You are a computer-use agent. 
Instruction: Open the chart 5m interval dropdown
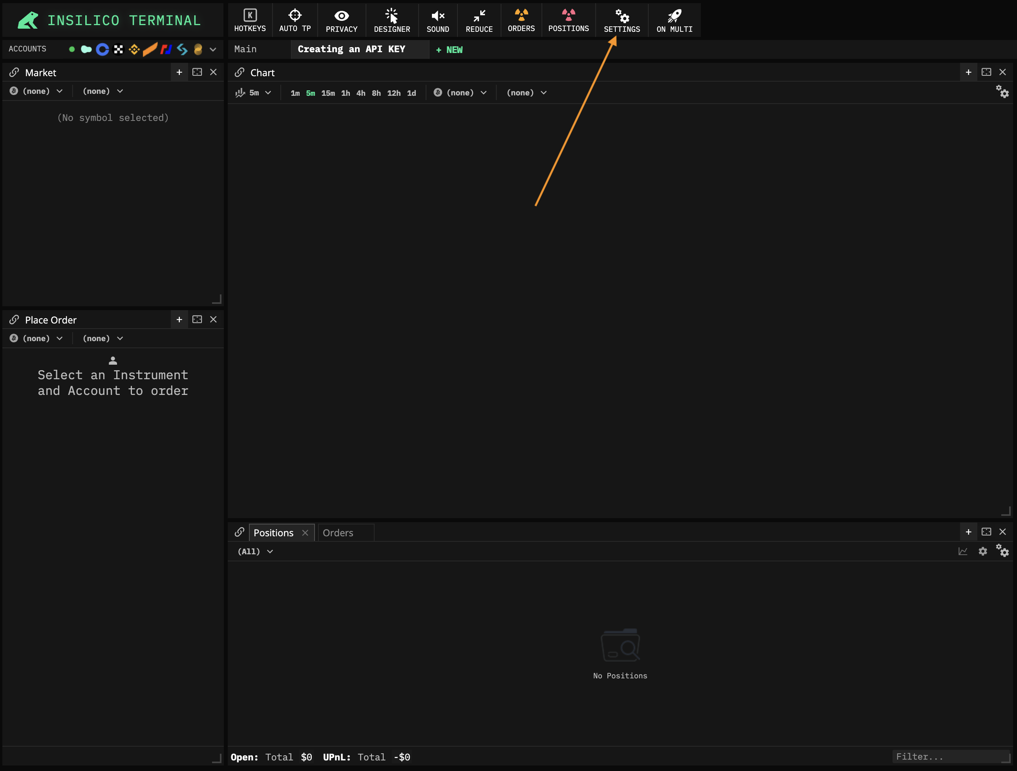click(x=254, y=93)
